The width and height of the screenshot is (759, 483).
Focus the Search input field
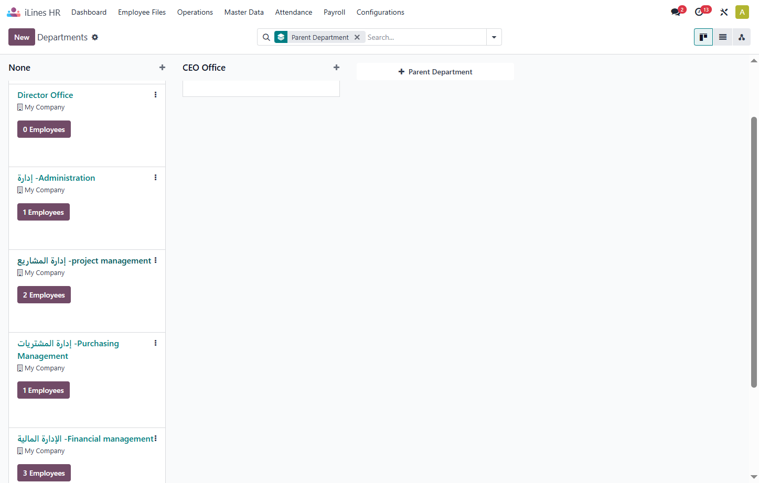click(425, 37)
